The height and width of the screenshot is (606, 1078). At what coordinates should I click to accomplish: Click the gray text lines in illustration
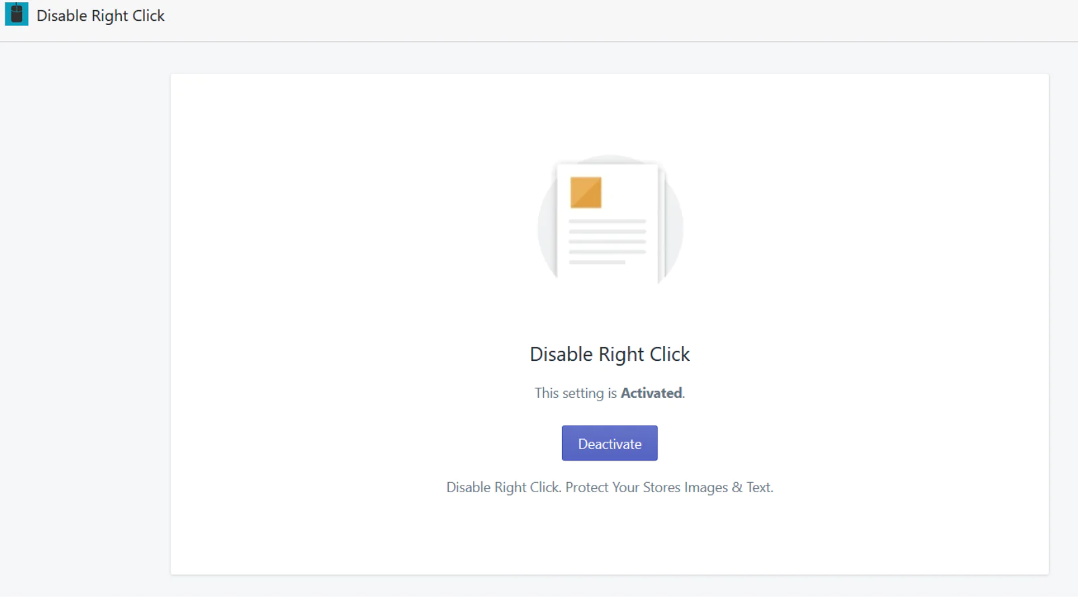[x=607, y=241]
